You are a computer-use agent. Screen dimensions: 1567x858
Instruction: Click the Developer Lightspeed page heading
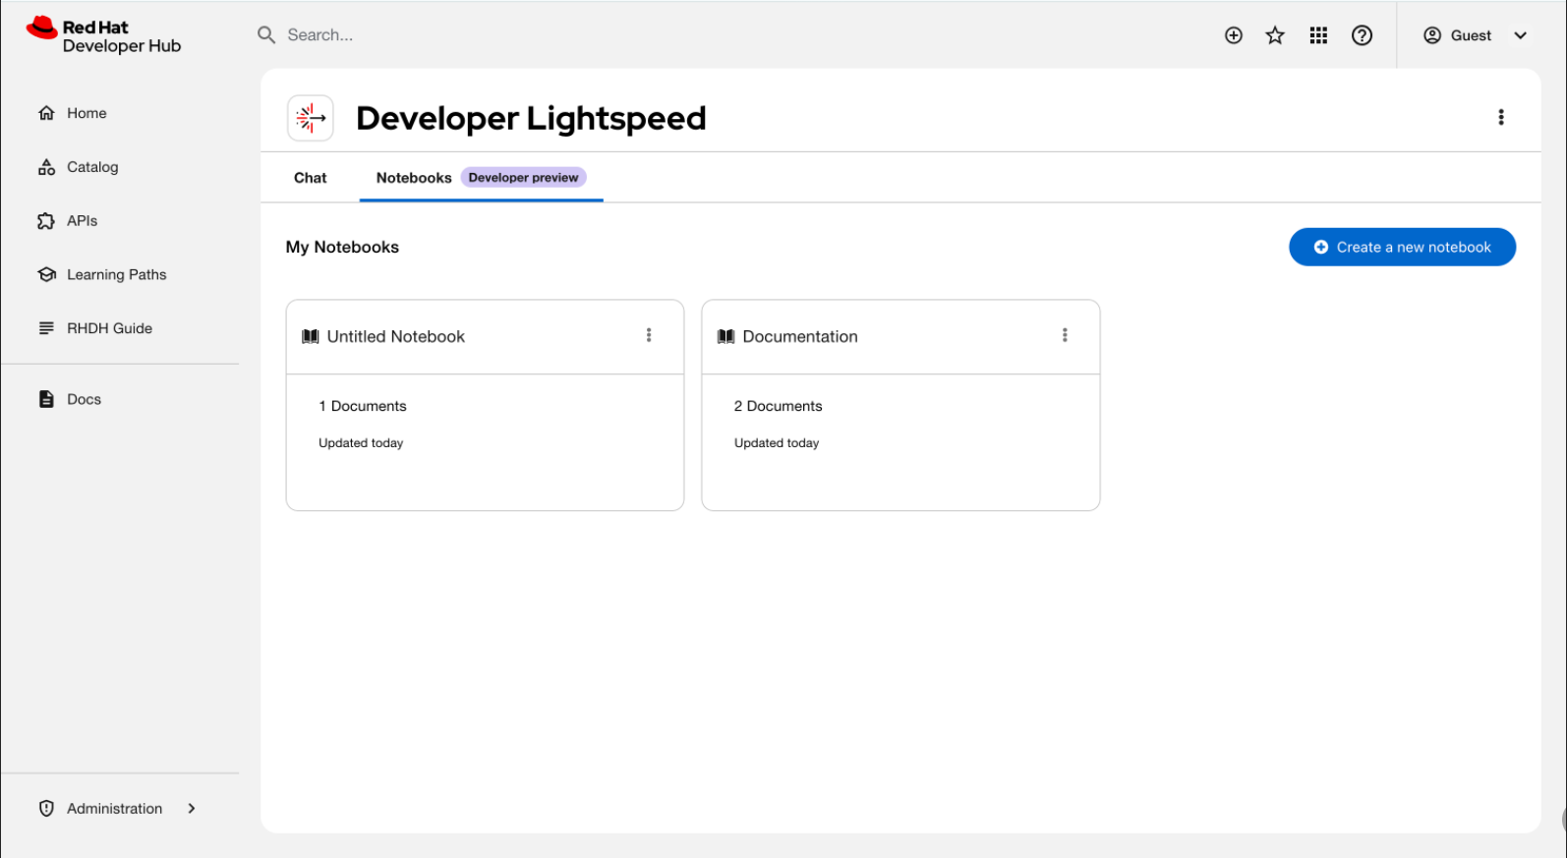[x=531, y=118]
